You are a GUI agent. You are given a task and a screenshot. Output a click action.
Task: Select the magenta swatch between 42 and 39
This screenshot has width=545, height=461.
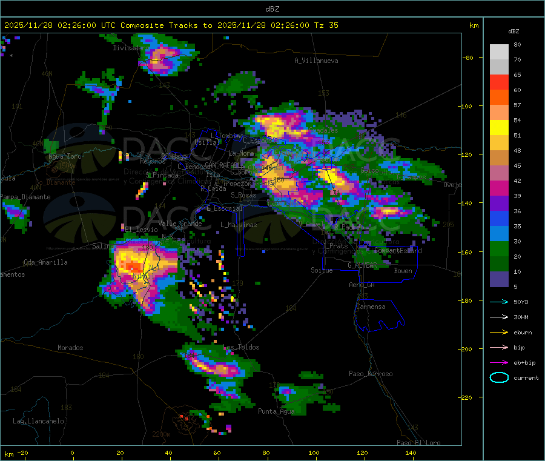(x=499, y=188)
